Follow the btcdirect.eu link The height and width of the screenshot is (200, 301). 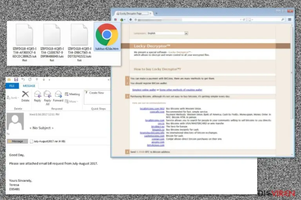point(158,127)
